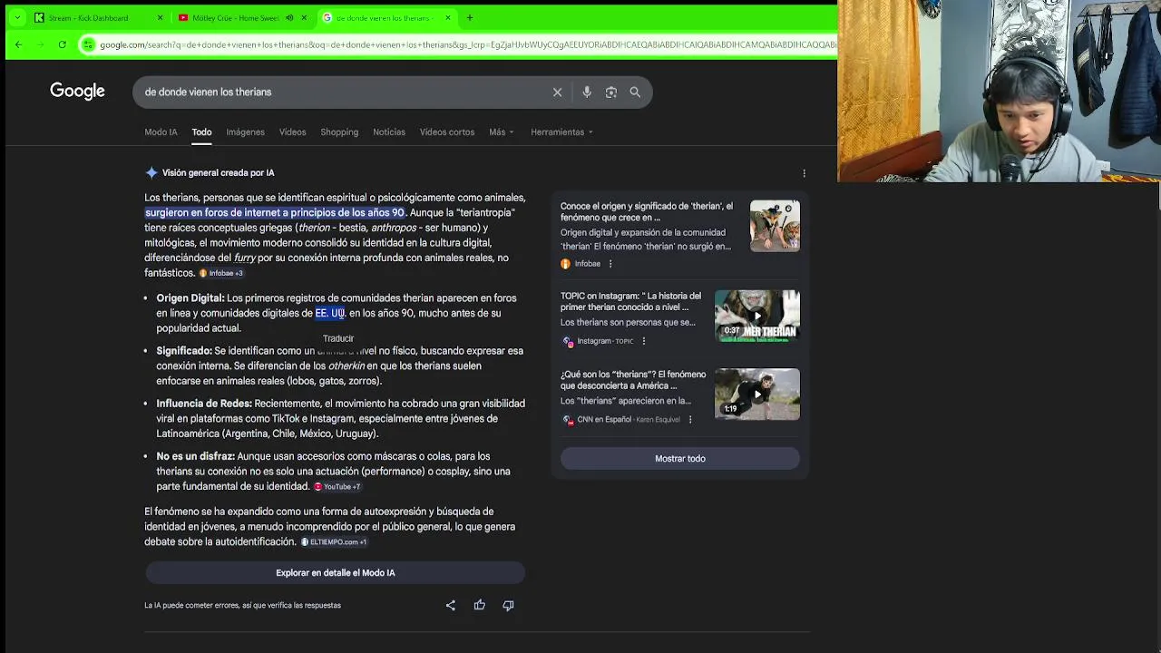Screen dimensions: 1161x653
Task: Open Videos results tab
Action: 292,132
